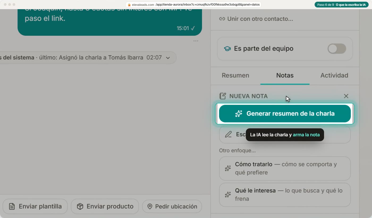Click Enviar plantilla button

point(35,206)
